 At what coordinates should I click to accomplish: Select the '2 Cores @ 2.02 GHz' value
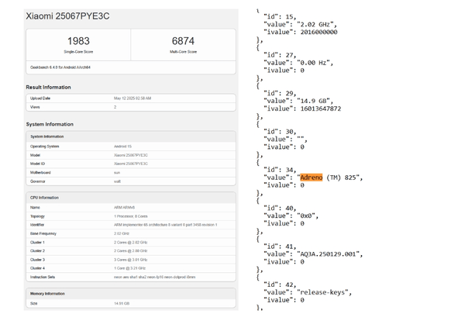(x=130, y=243)
